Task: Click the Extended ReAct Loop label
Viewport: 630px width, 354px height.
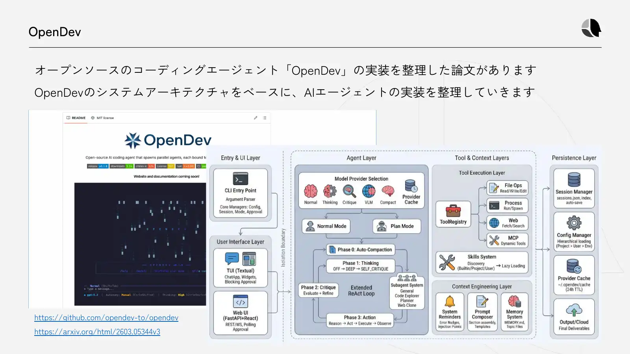Action: [x=361, y=291]
